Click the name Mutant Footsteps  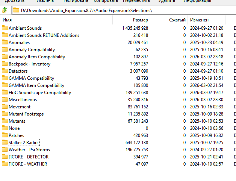click(x=26, y=114)
